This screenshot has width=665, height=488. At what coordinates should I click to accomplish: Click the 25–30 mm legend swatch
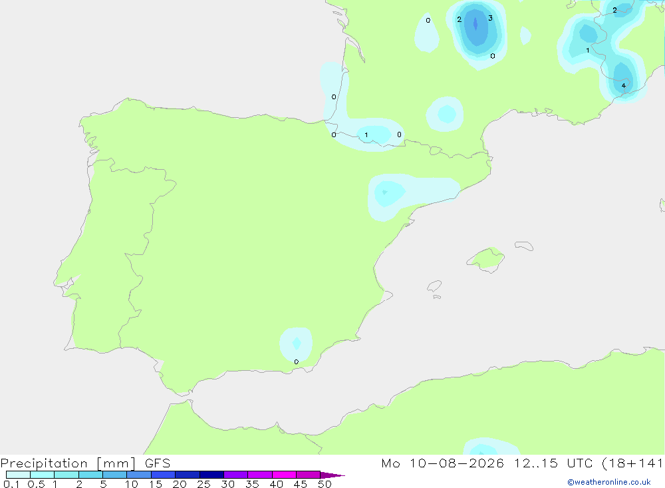click(211, 475)
